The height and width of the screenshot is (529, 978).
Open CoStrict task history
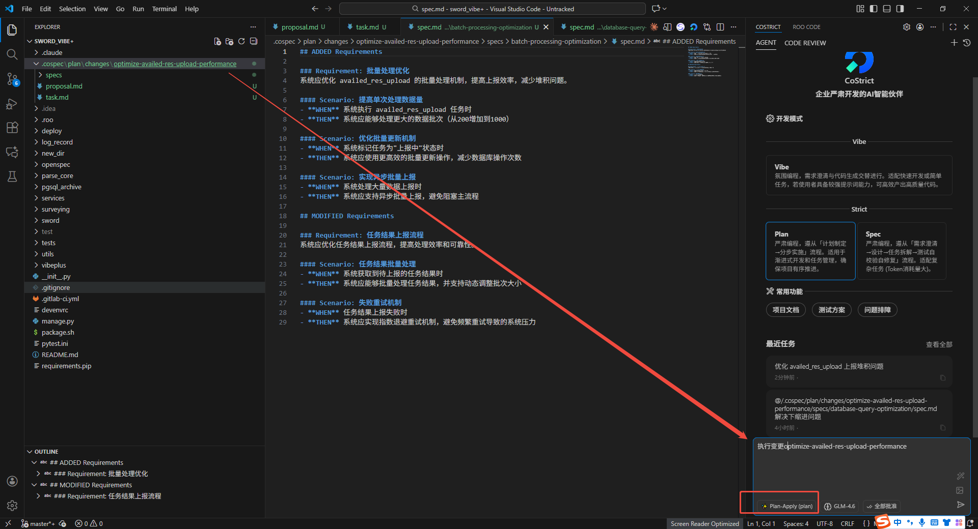click(966, 43)
